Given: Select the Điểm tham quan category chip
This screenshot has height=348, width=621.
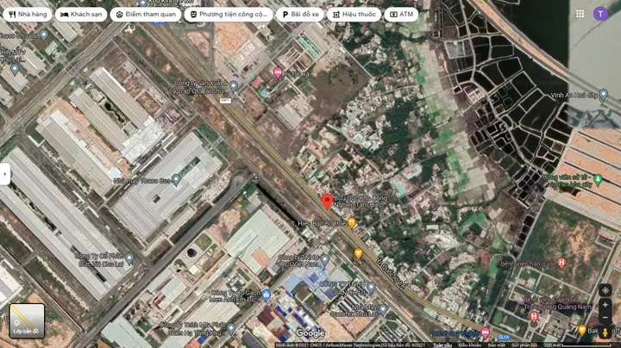Looking at the screenshot, I should point(146,15).
